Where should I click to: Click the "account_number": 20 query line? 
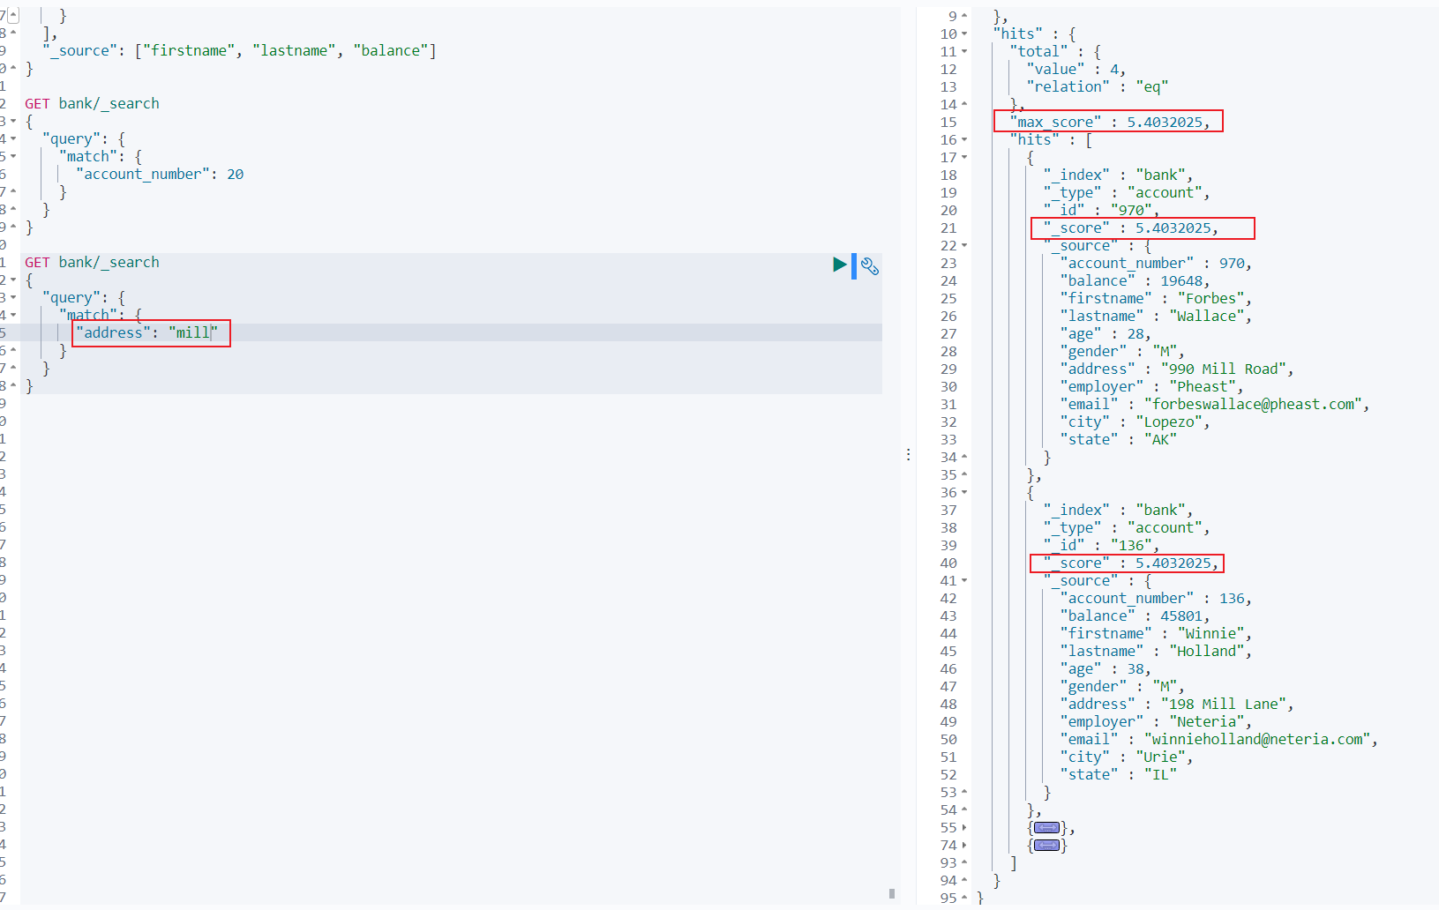pos(160,174)
